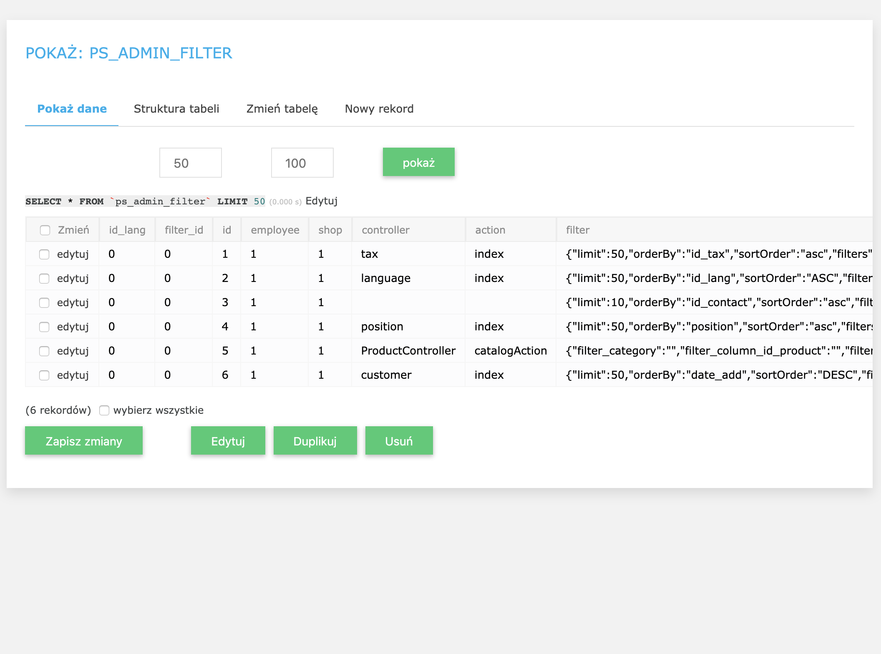Switch to the Struktura tabeli tab

(x=176, y=109)
